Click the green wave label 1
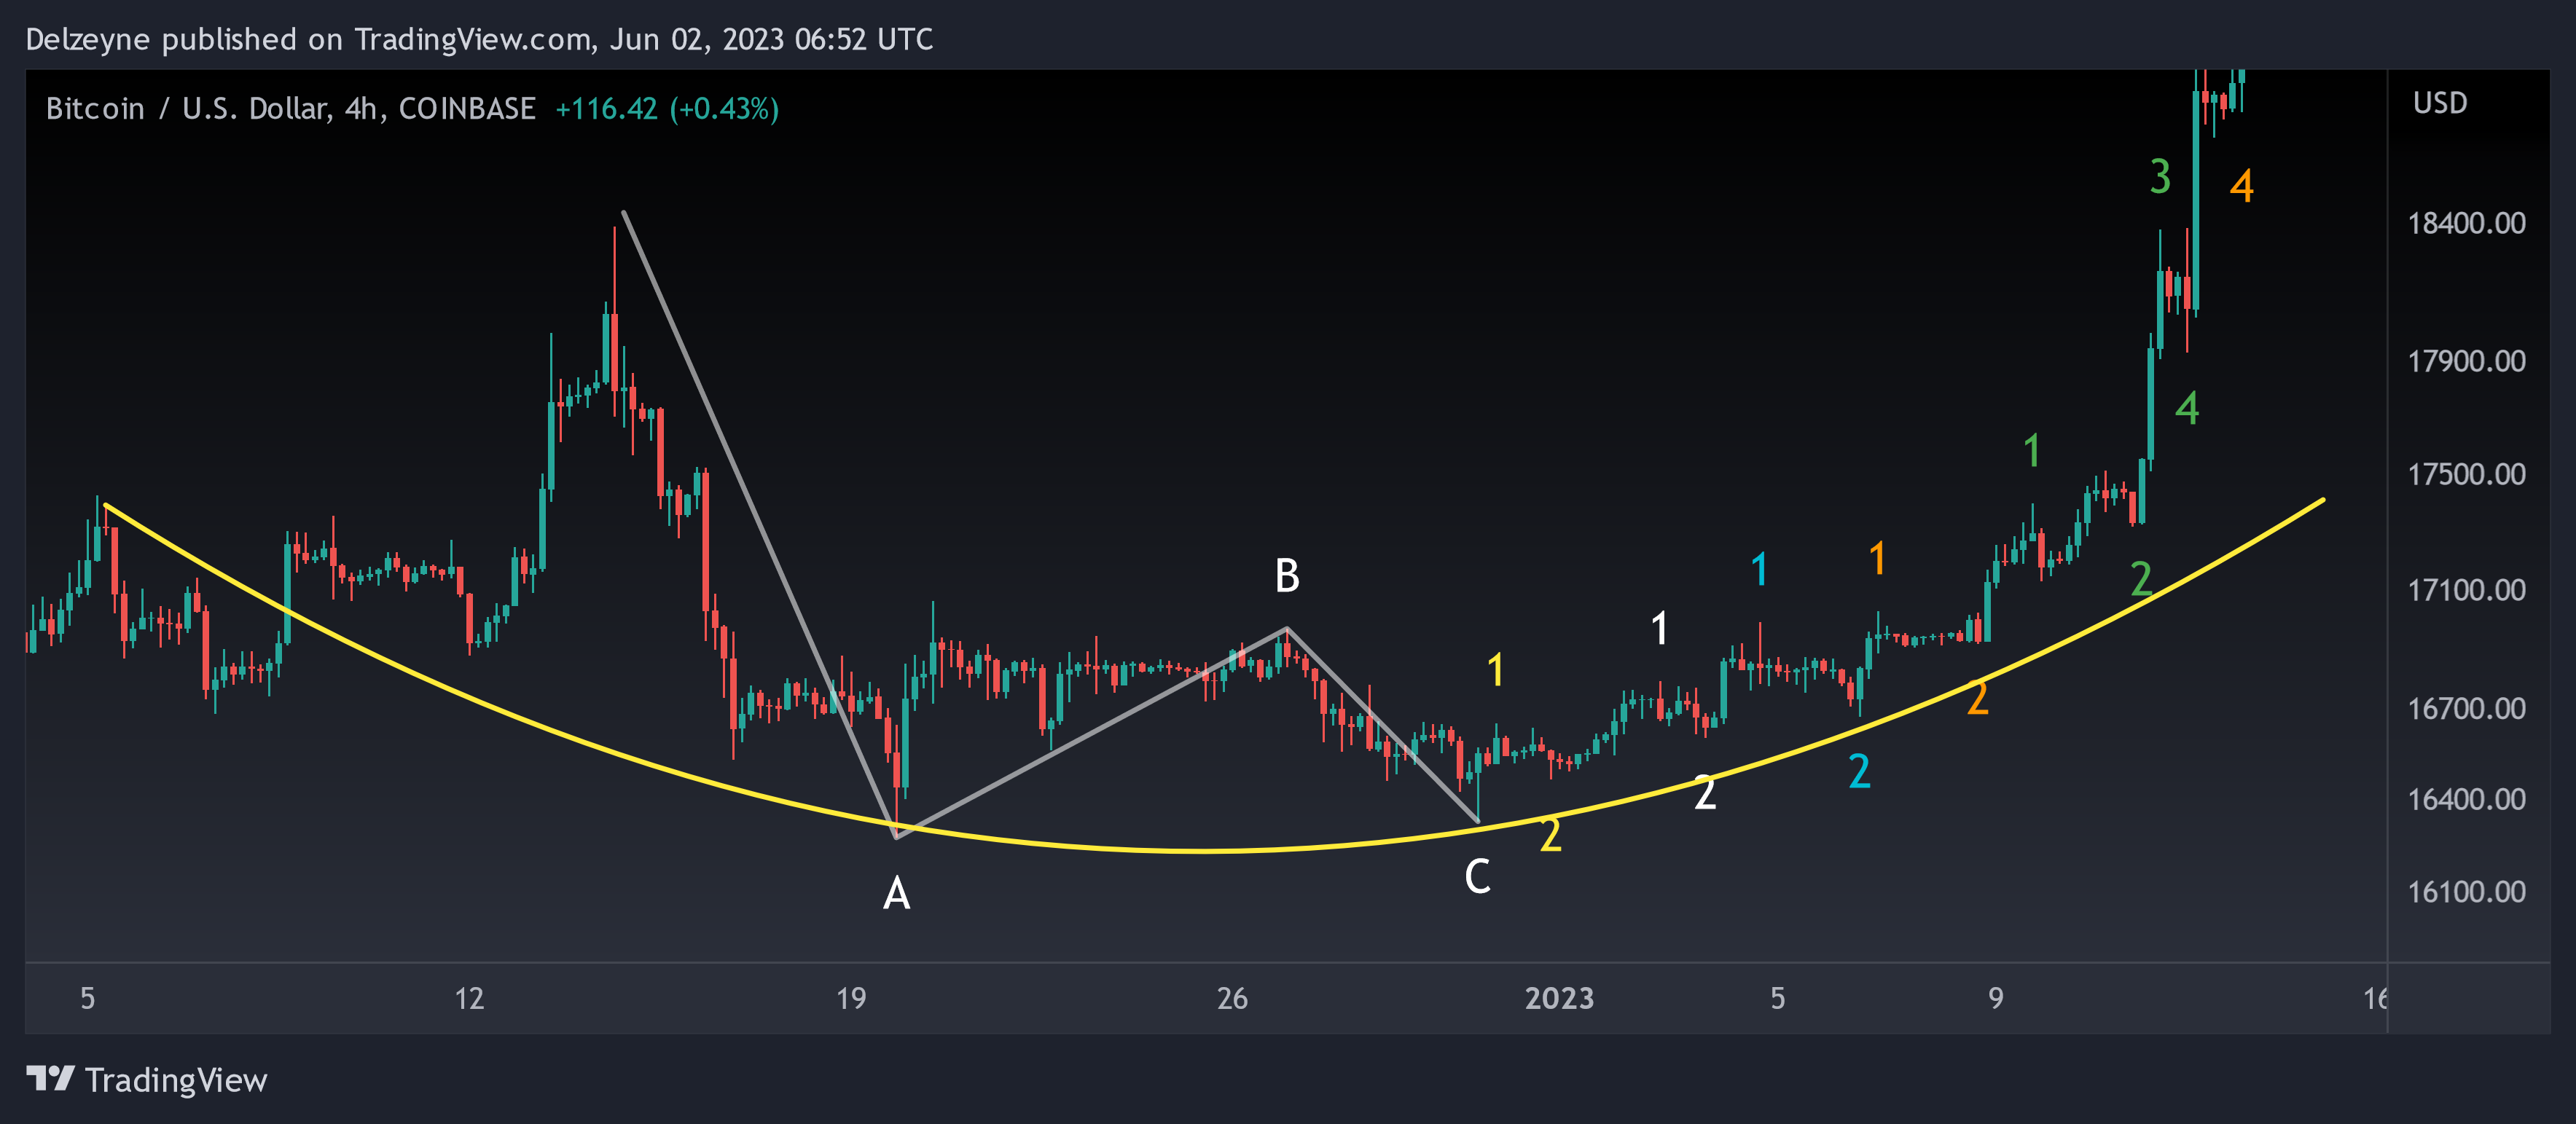 (2031, 450)
